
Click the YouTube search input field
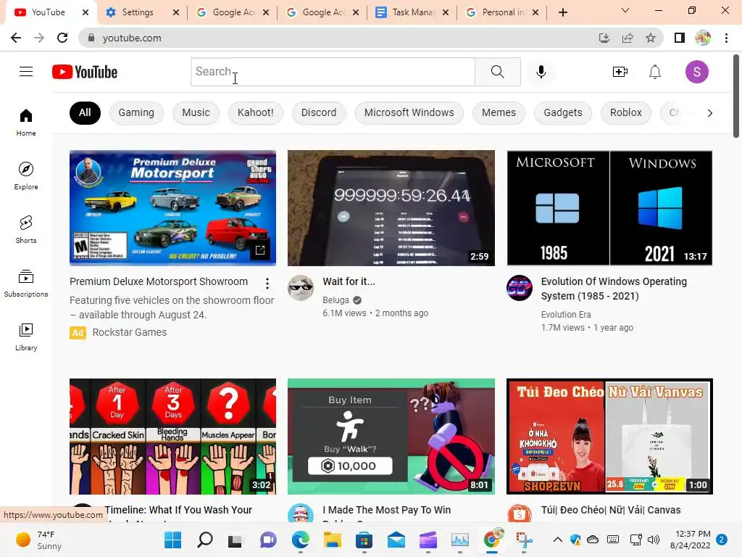point(333,72)
